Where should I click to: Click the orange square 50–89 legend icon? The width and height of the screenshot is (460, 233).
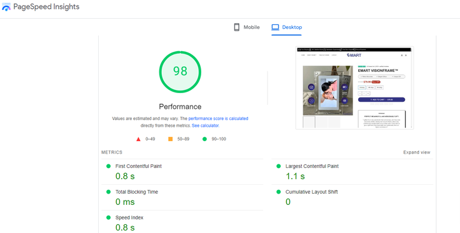171,139
